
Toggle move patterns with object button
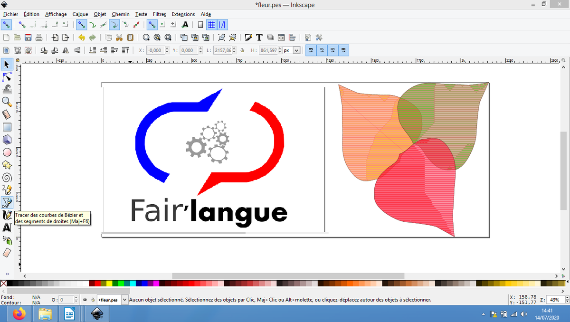point(343,50)
